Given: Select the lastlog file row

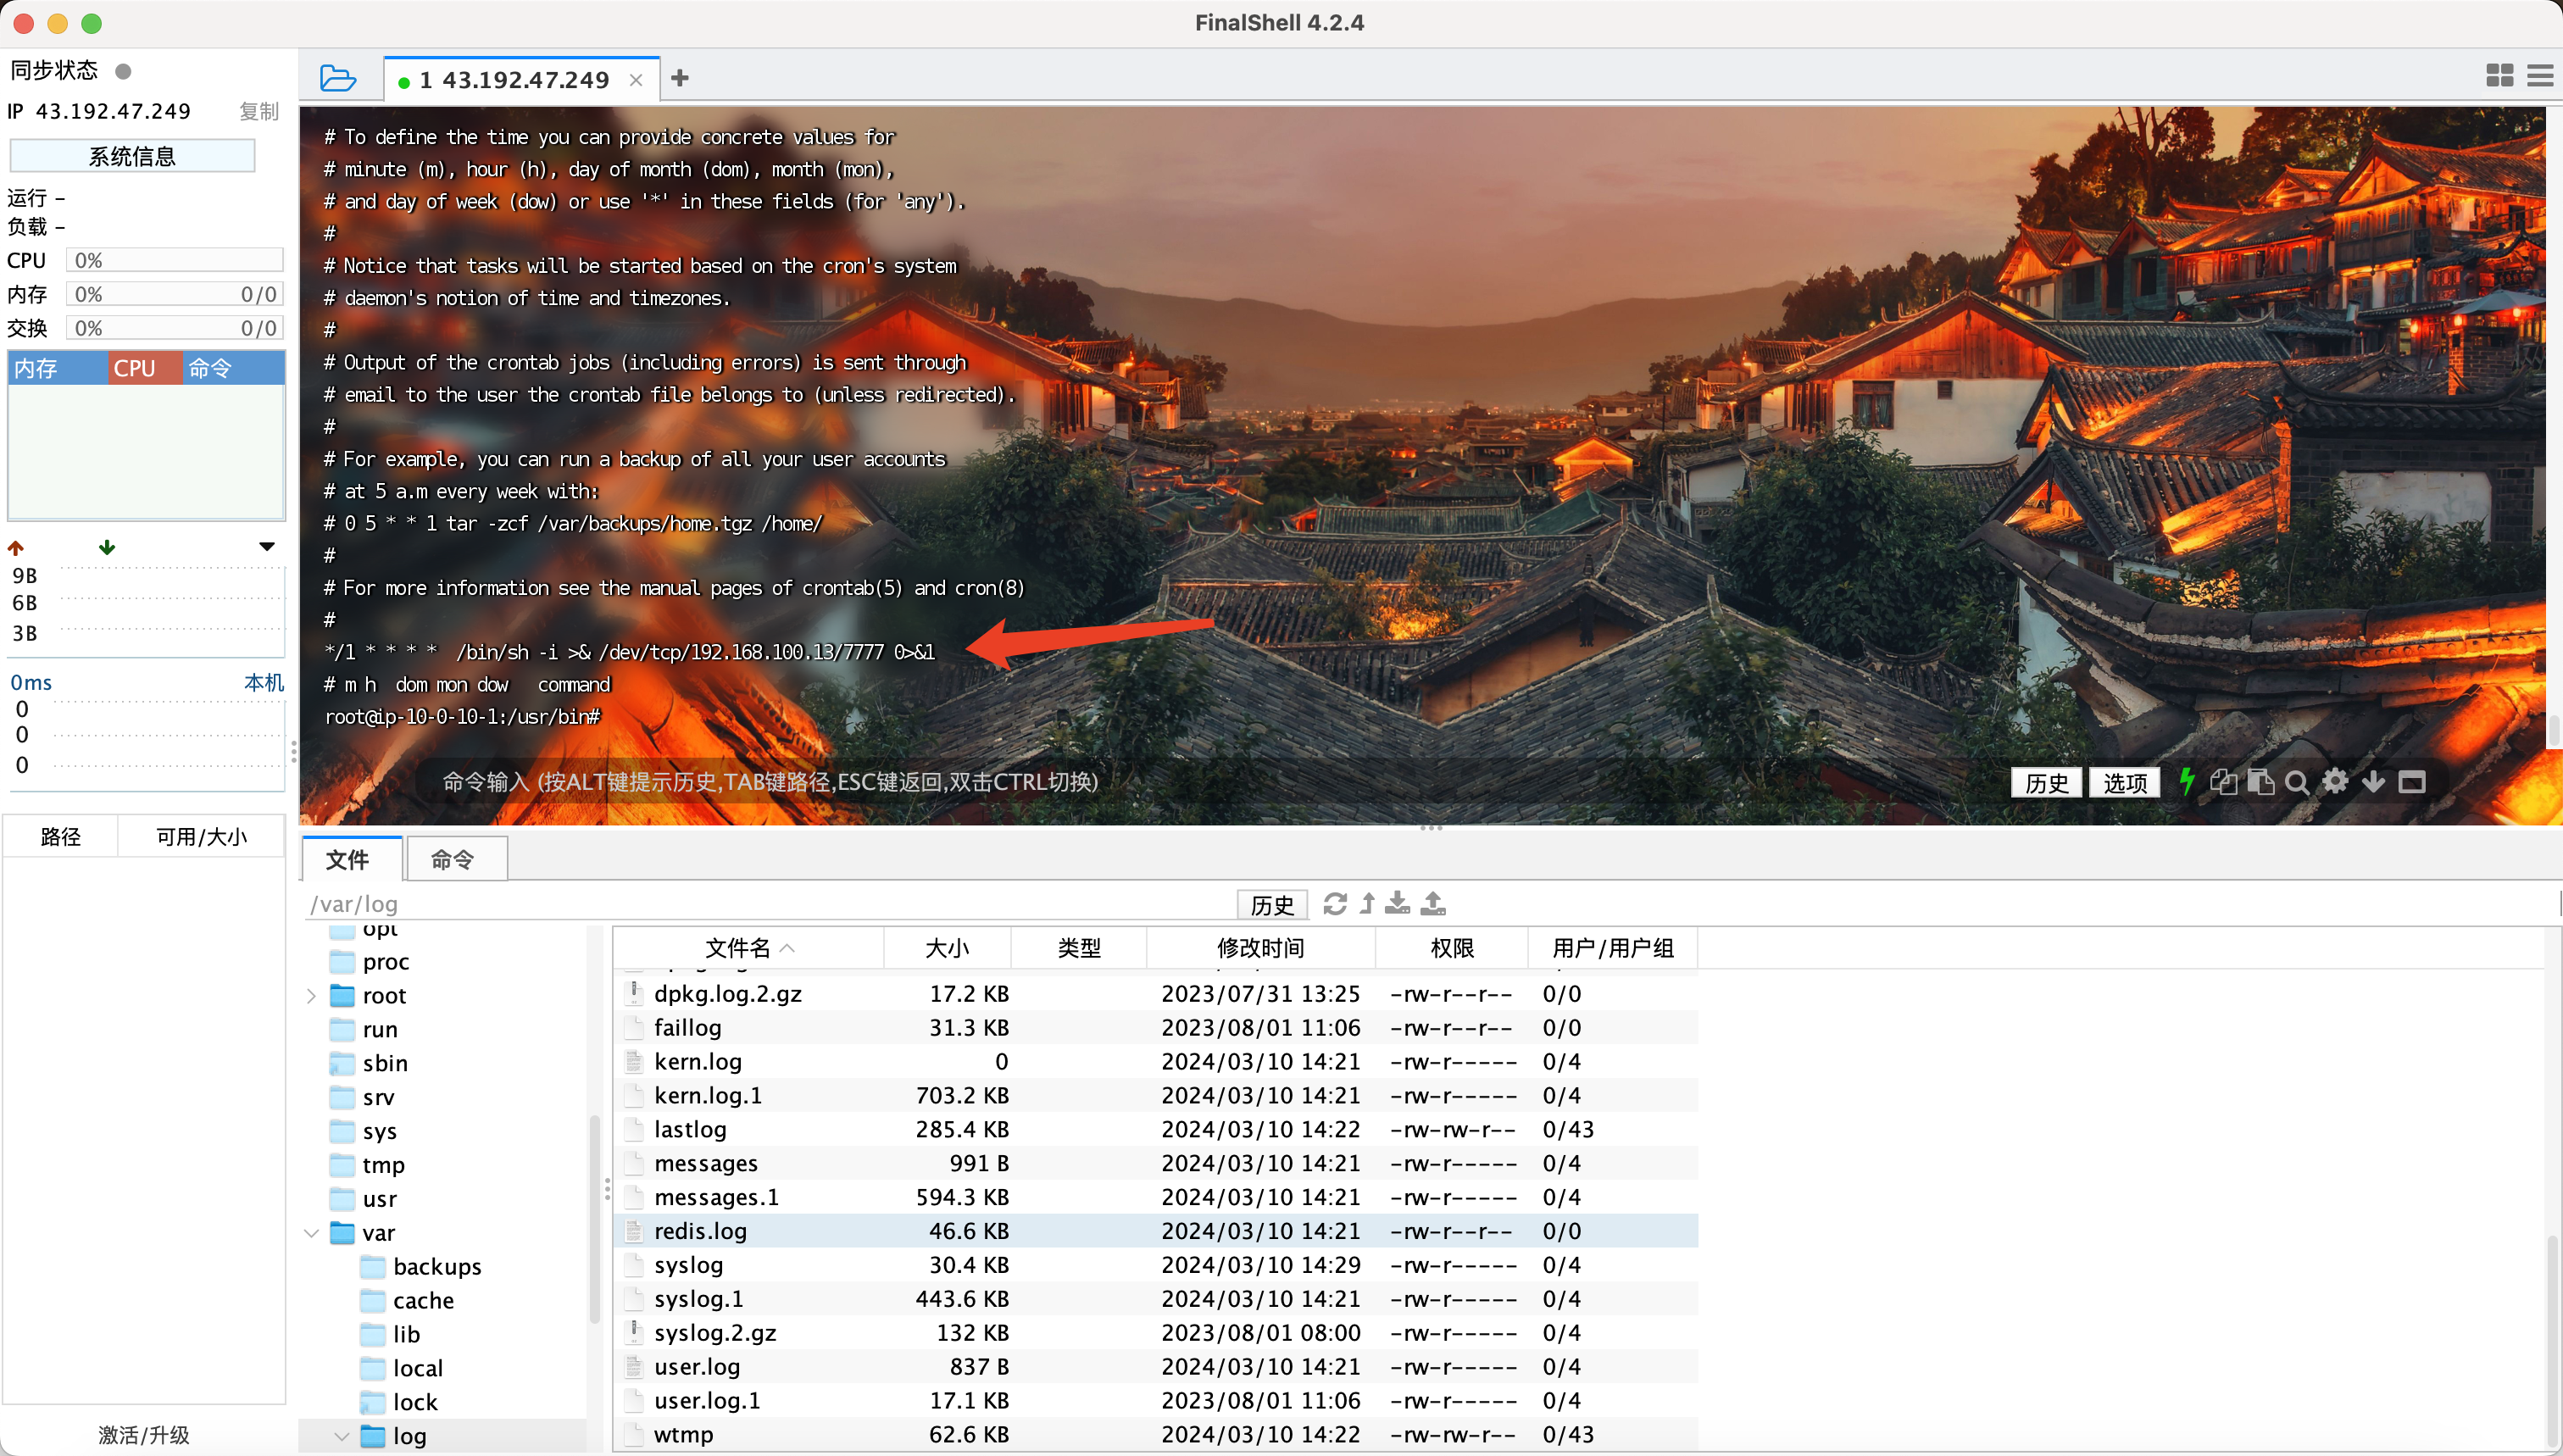Looking at the screenshot, I should (1155, 1129).
